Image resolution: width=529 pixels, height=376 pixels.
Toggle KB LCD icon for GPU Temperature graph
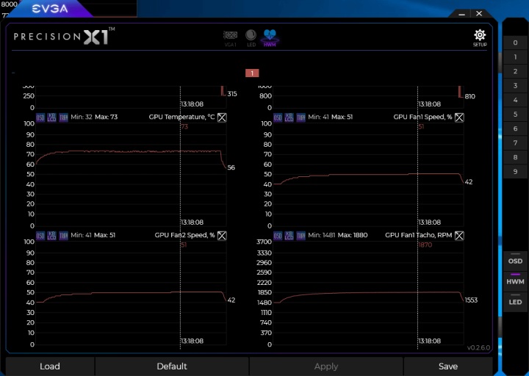point(51,117)
